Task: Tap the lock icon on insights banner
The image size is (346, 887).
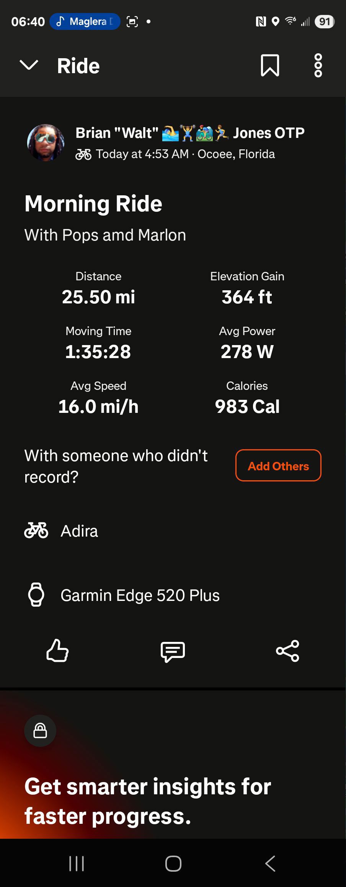Action: point(40,730)
